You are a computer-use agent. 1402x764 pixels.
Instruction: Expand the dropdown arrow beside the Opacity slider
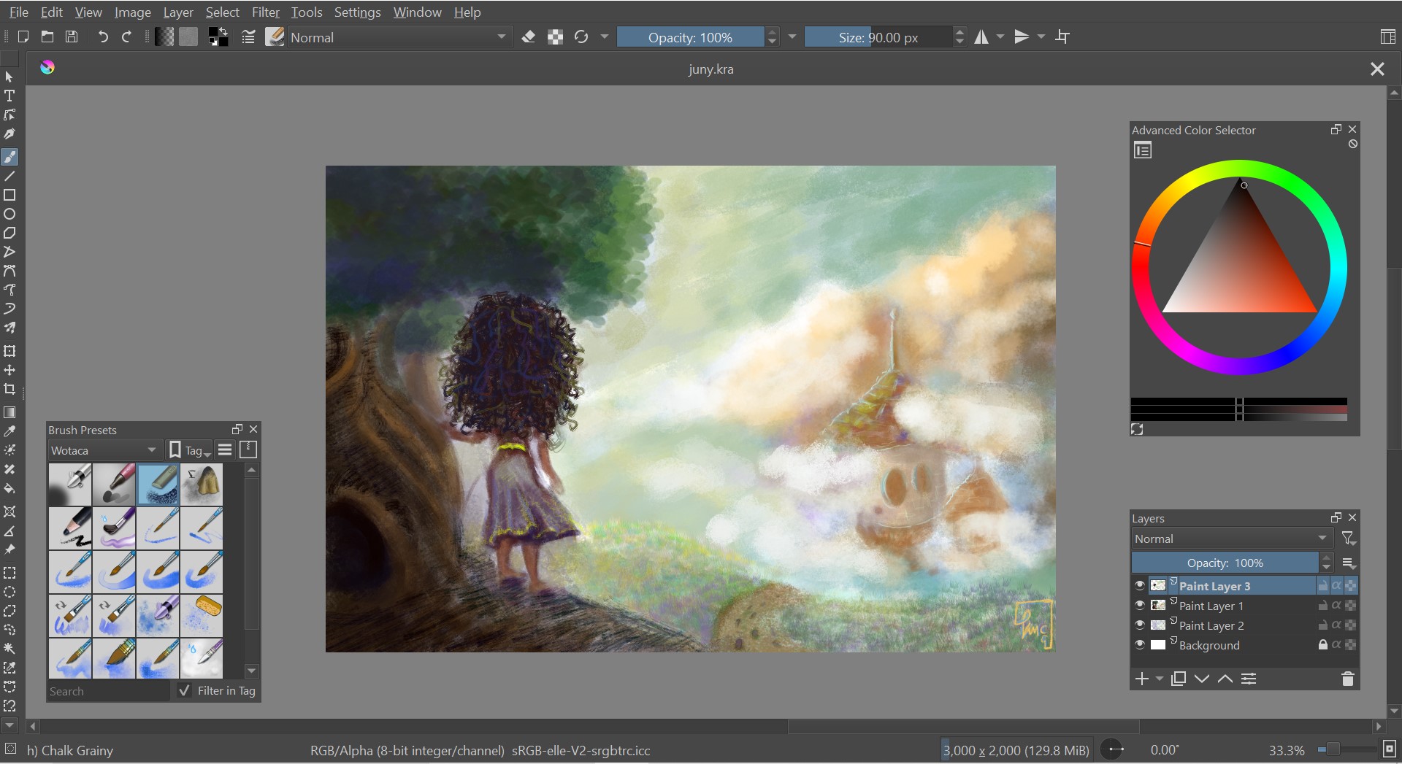792,36
